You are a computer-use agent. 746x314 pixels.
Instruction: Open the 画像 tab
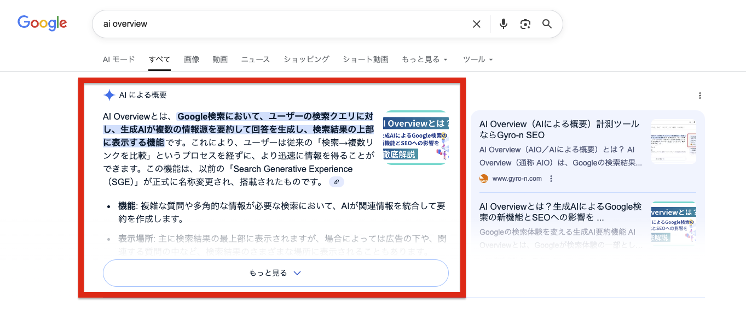coord(192,59)
